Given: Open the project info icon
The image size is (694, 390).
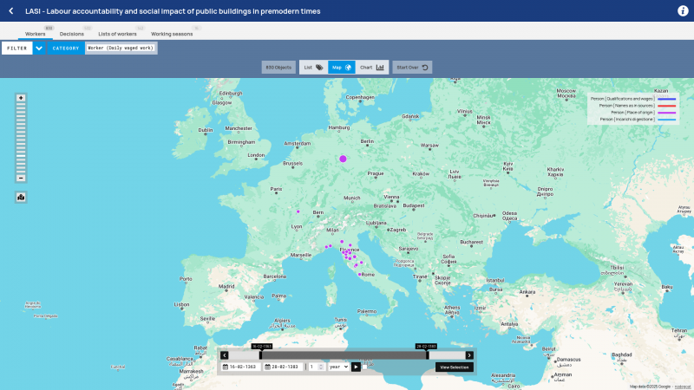Looking at the screenshot, I should pyautogui.click(x=683, y=11).
